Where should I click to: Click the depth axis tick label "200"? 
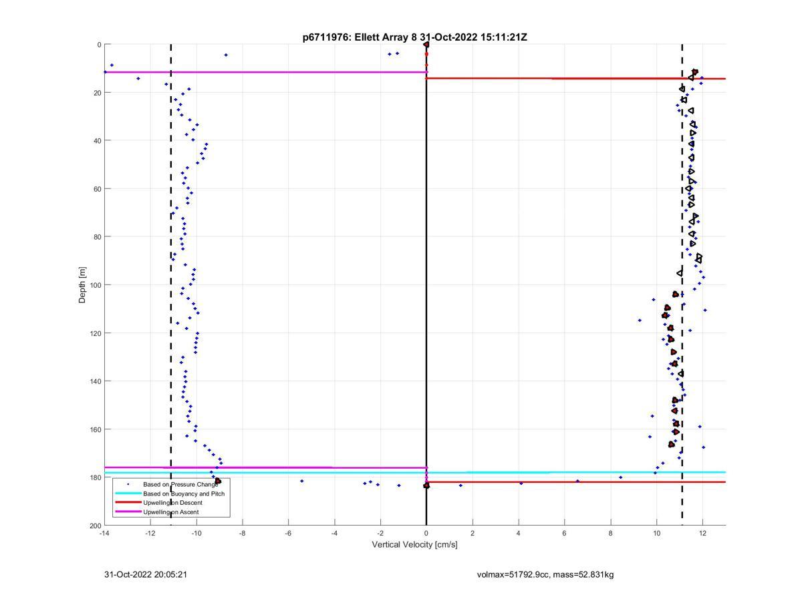point(96,526)
